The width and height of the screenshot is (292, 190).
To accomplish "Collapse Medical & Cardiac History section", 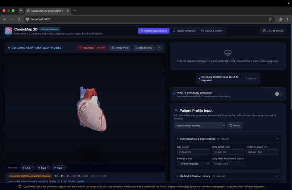I will [228, 176].
